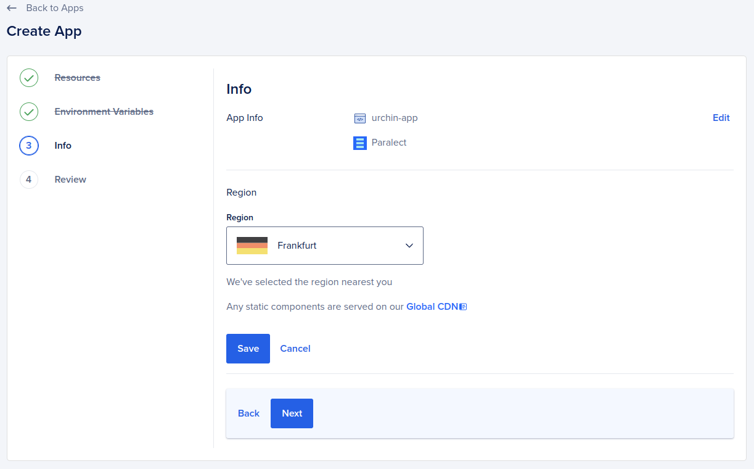
Task: Switch to the Review step
Action: point(70,179)
